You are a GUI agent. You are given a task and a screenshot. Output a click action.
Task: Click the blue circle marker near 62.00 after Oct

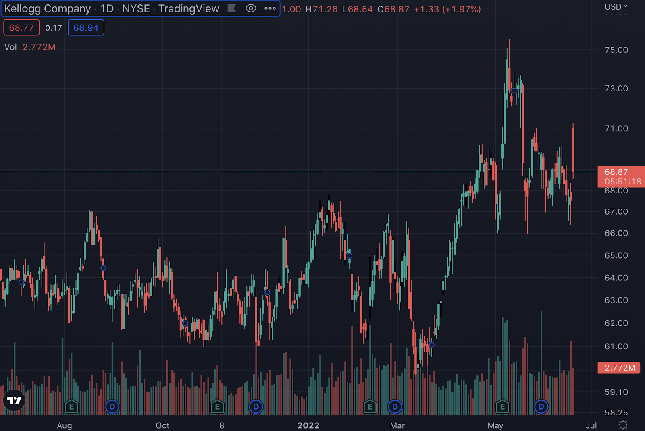point(185,323)
